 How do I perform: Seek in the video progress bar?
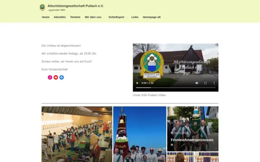pyautogui.click(x=175, y=88)
